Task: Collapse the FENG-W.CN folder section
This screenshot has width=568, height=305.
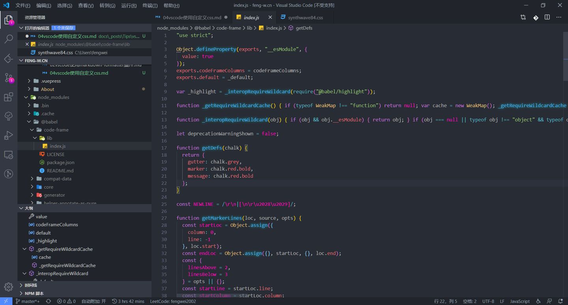Action: coord(21,61)
